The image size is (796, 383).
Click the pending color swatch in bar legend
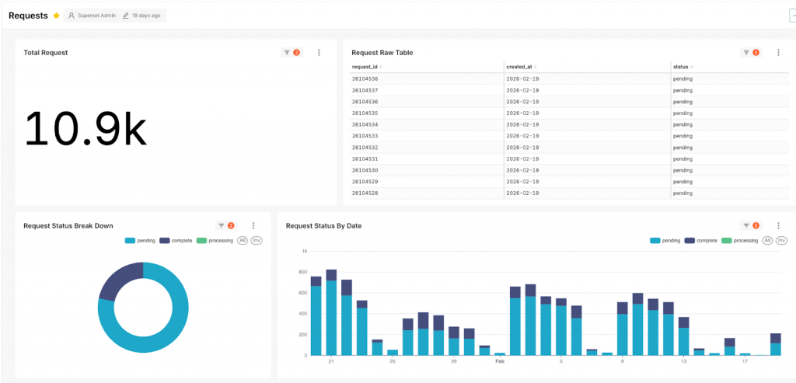pyautogui.click(x=655, y=241)
